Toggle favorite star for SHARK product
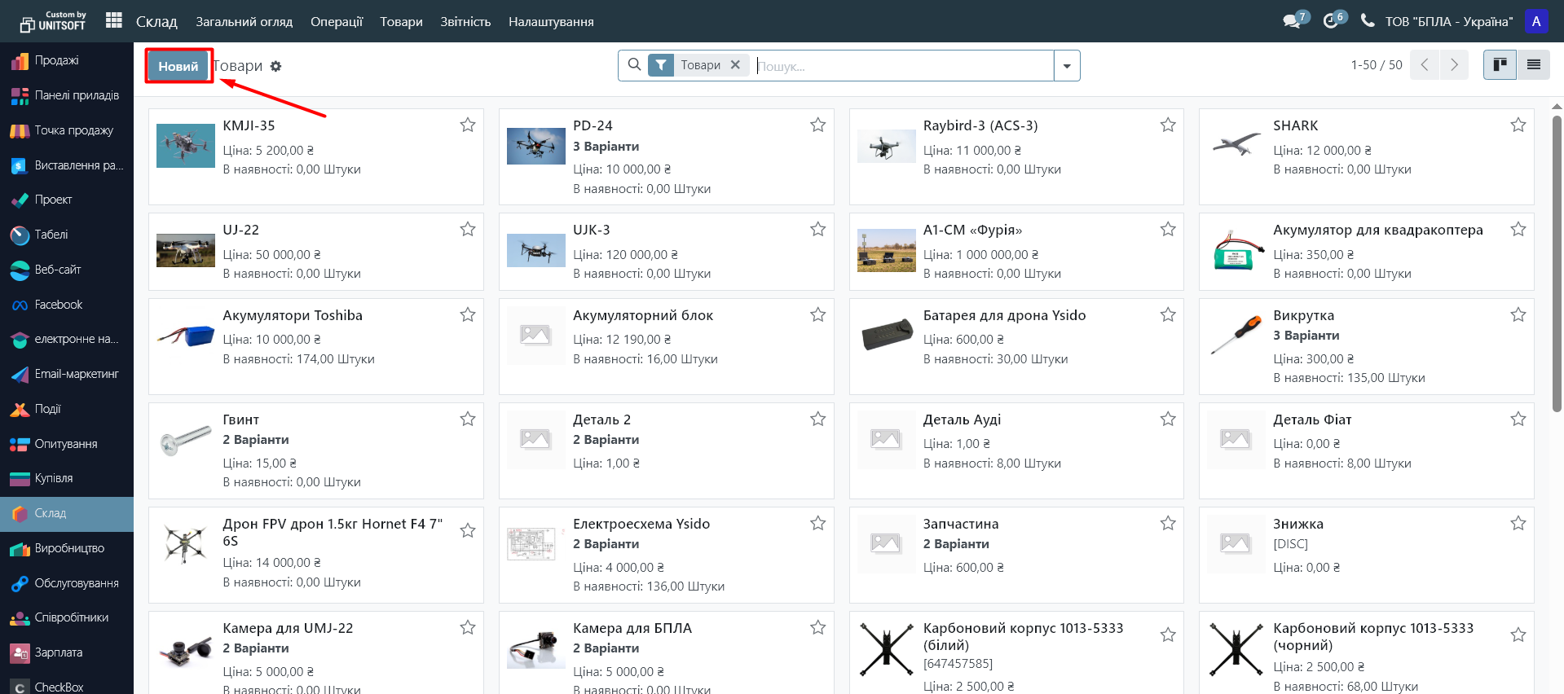Screen dimensions: 1564x694 point(1518,125)
